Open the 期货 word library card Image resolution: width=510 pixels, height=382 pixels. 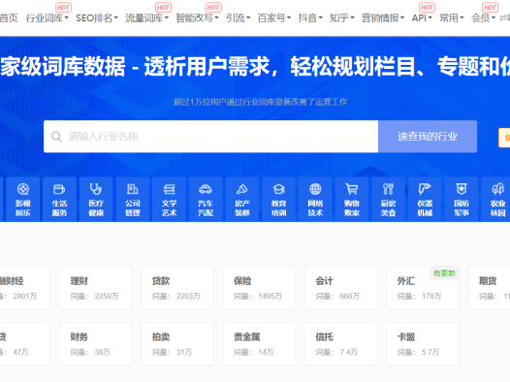click(x=490, y=288)
